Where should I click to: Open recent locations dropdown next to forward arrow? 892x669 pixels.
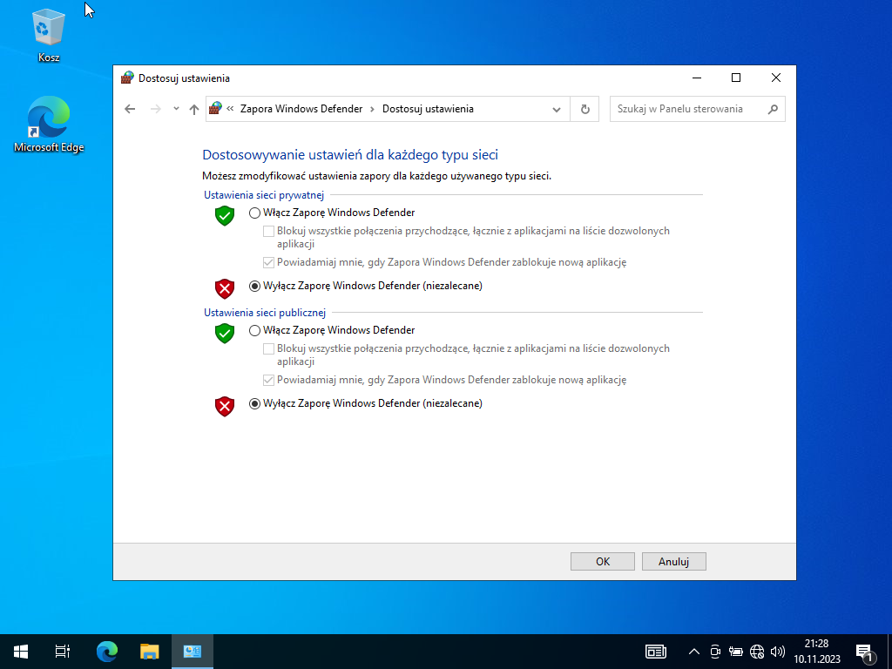click(176, 109)
